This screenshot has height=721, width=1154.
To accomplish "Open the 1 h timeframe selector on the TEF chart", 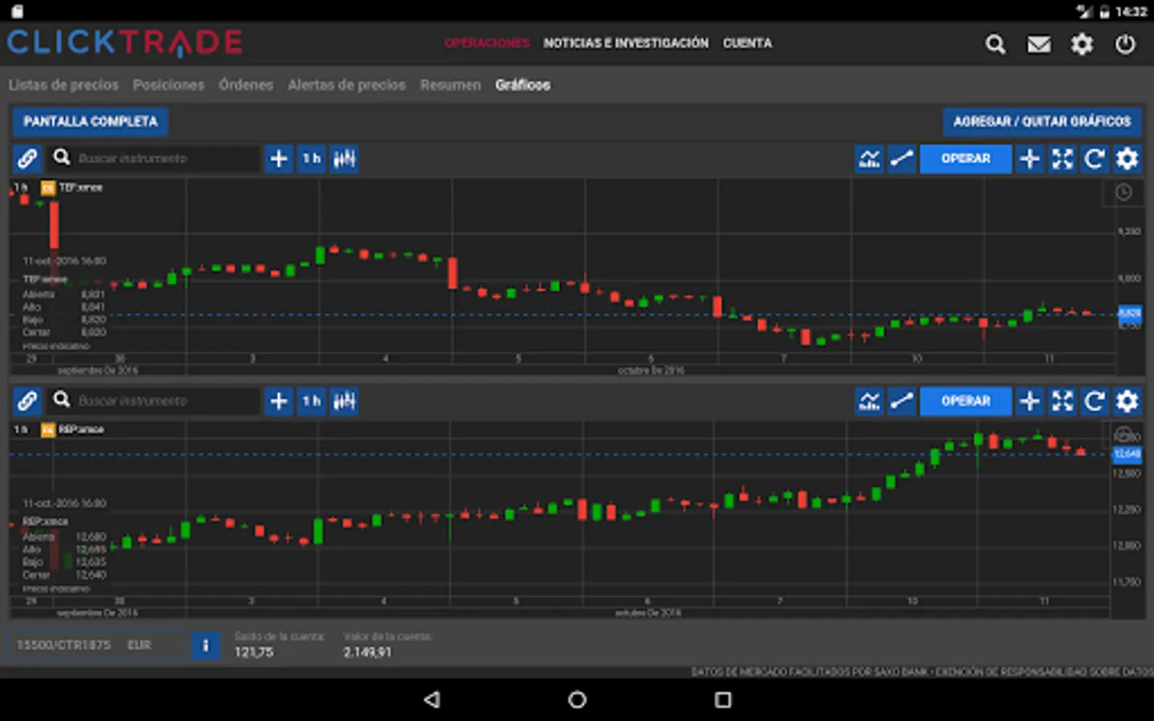I will pyautogui.click(x=312, y=159).
